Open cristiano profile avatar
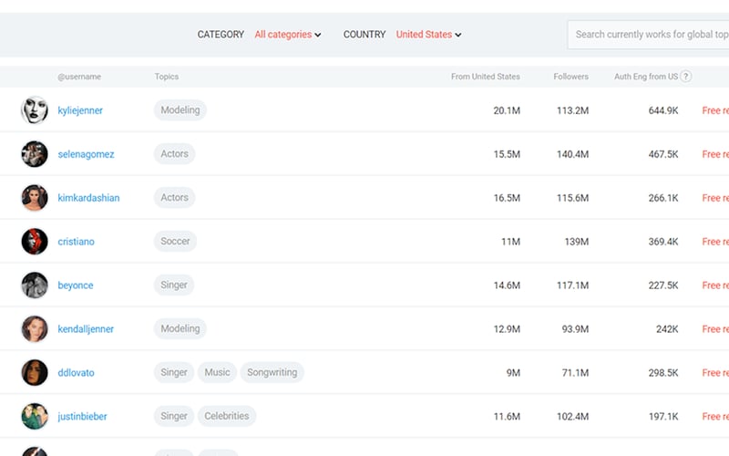Screen dimensions: 729x456 coord(35,242)
